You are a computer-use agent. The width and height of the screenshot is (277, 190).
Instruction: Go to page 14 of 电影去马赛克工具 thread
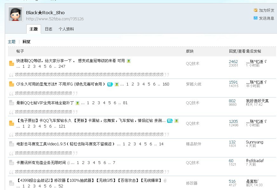pyautogui.click(x=161, y=144)
